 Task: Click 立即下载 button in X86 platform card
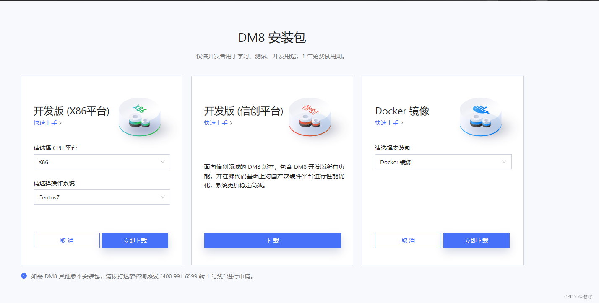(x=135, y=241)
